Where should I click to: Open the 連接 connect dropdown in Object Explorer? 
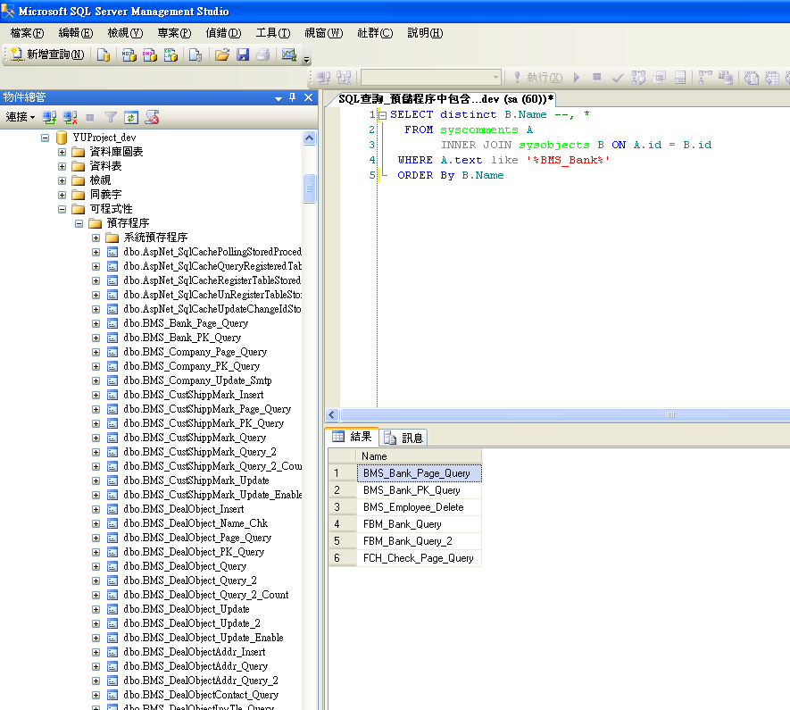coord(21,117)
